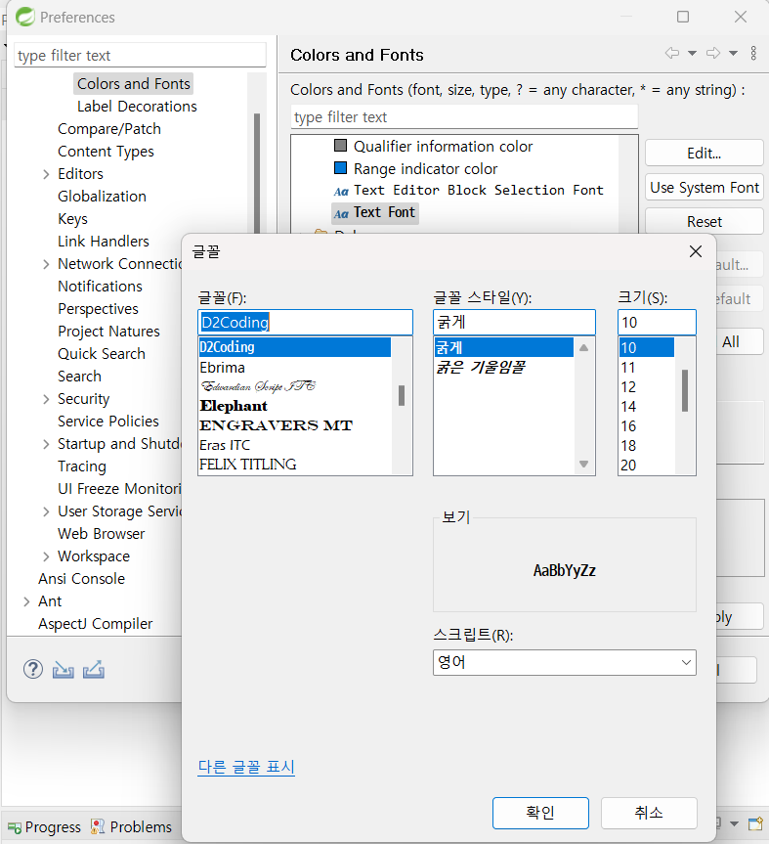Open back history dropdown arrow

[x=692, y=53]
